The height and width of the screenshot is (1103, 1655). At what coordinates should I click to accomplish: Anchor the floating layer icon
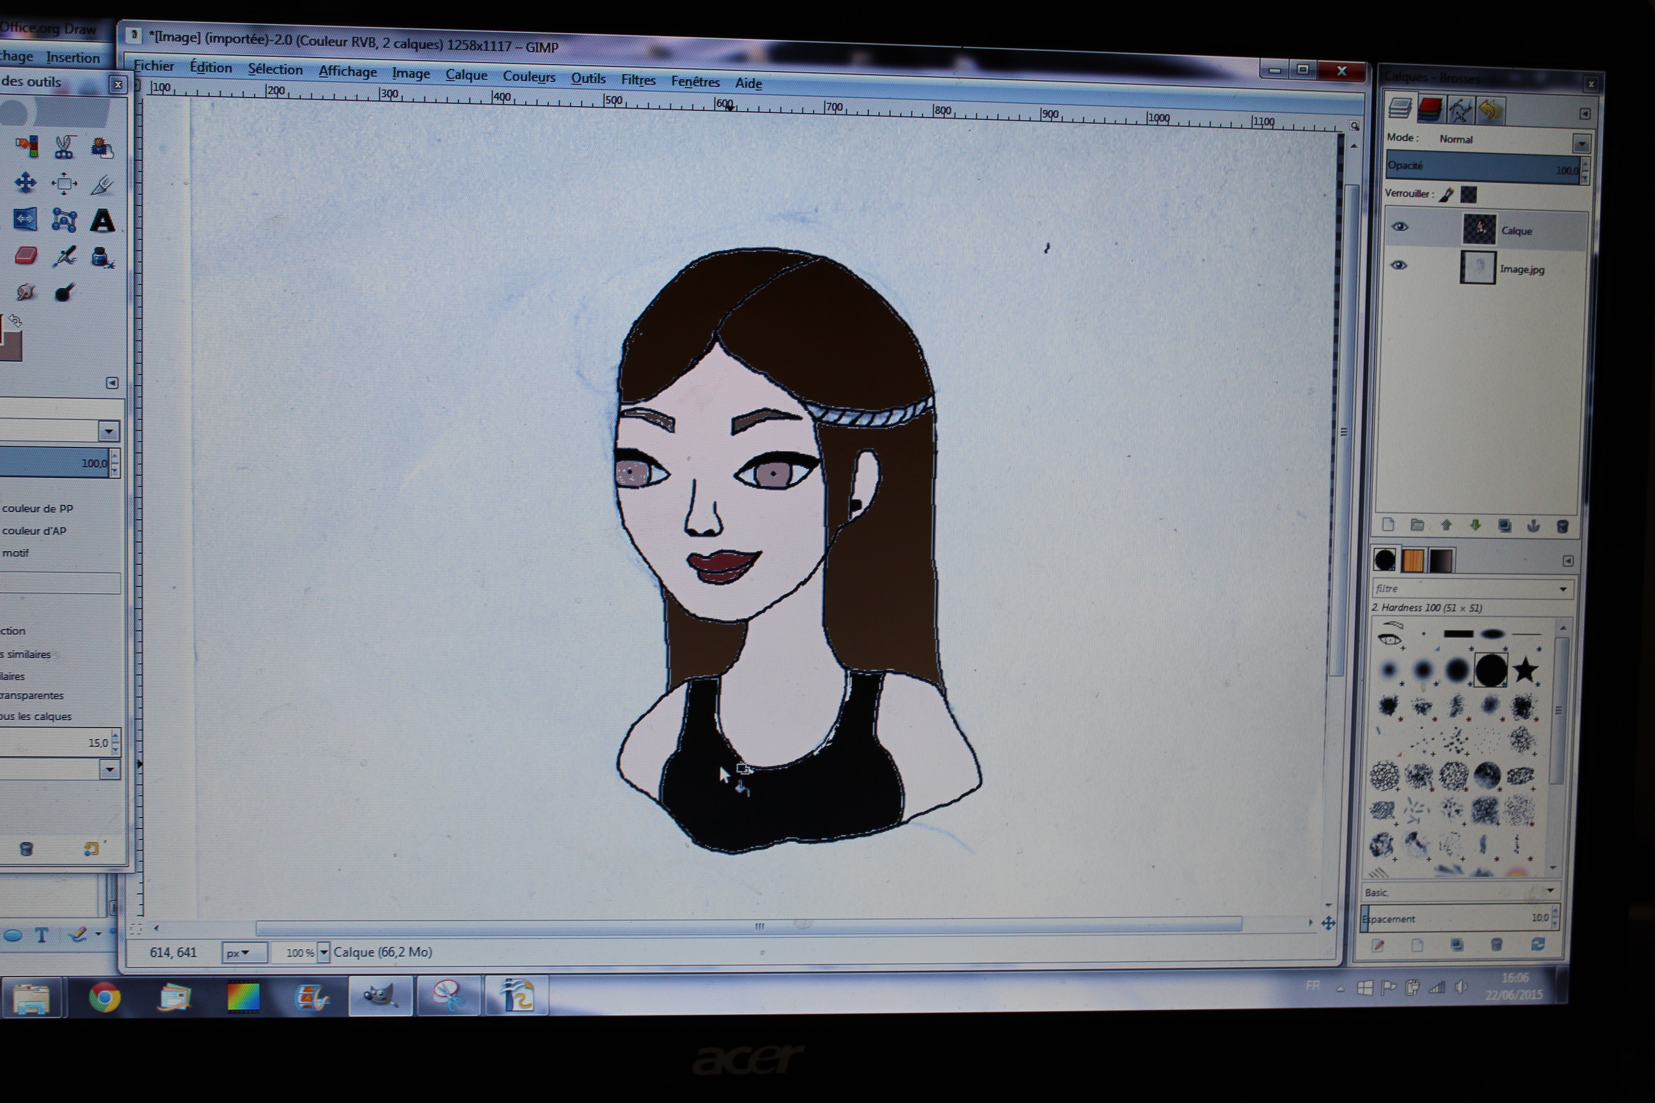[x=1533, y=526]
